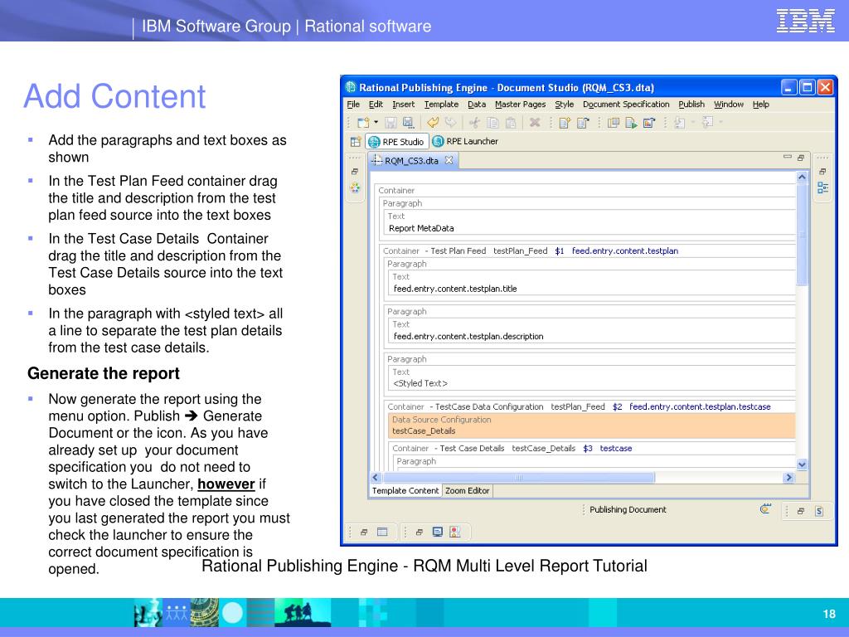The height and width of the screenshot is (637, 849).
Task: Minimize the RQM_CS3.dta editor pane
Action: (x=788, y=157)
